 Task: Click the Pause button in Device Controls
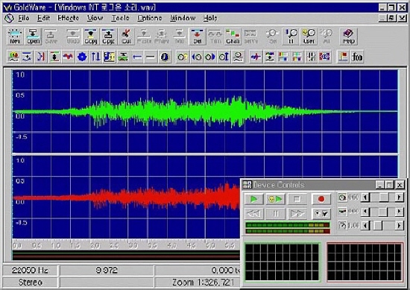[x=275, y=214]
